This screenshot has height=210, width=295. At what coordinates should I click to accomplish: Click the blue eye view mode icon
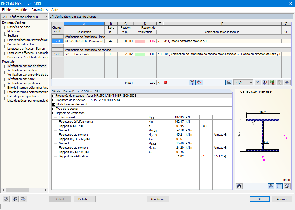287,82
